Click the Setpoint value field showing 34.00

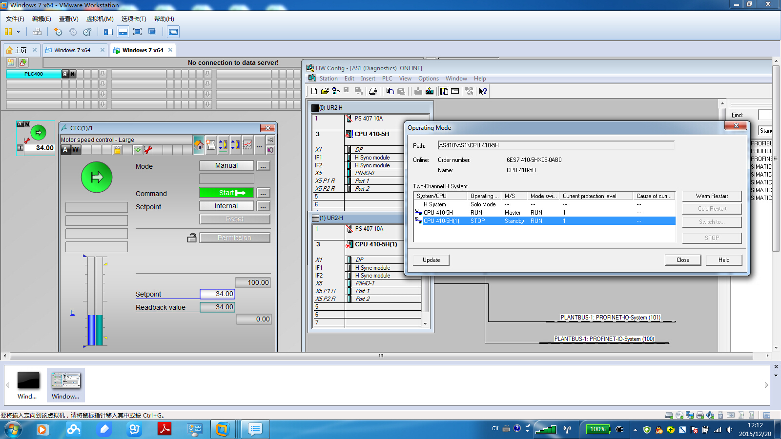pyautogui.click(x=217, y=294)
